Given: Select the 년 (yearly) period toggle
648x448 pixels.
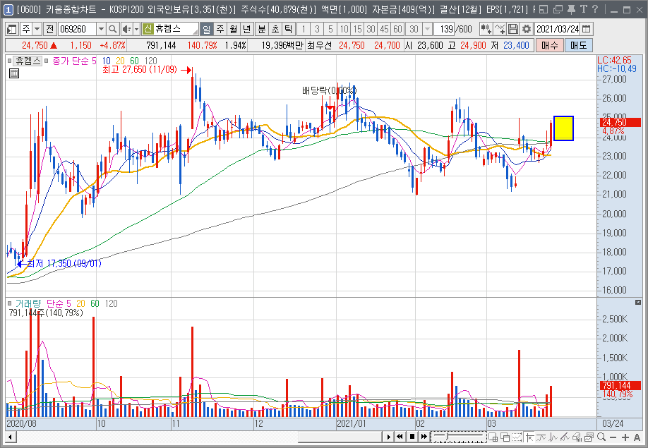Looking at the screenshot, I should point(247,29).
